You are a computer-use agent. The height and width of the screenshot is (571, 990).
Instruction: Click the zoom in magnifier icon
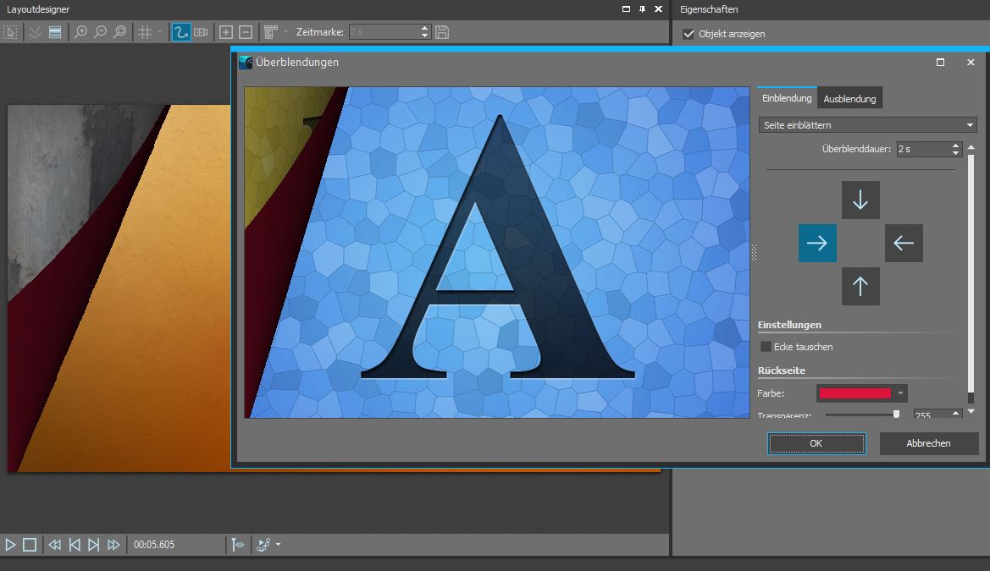[x=80, y=32]
